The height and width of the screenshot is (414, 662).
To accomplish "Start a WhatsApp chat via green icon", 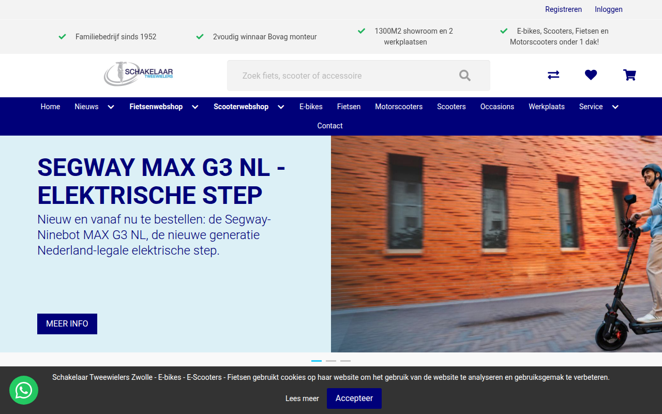I will click(x=24, y=390).
